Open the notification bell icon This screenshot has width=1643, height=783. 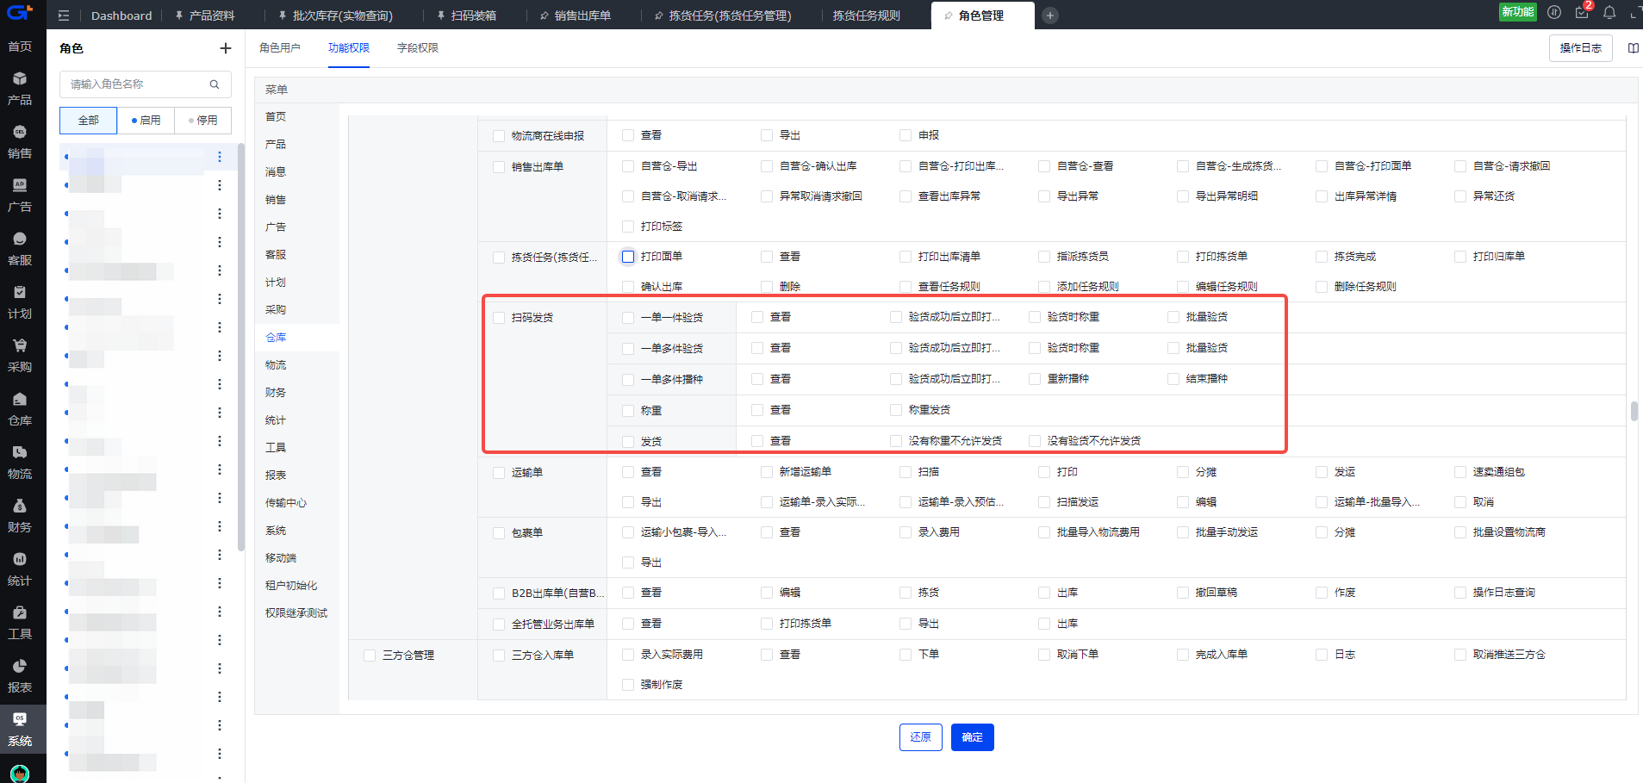pos(1609,13)
